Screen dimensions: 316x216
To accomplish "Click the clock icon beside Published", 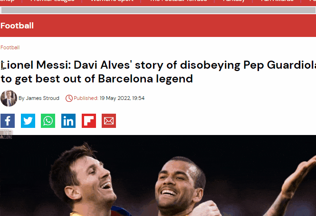I will point(69,98).
